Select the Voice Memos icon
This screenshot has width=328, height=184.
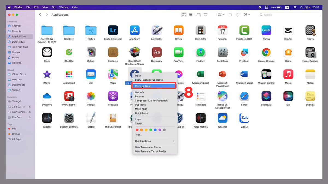200,118
